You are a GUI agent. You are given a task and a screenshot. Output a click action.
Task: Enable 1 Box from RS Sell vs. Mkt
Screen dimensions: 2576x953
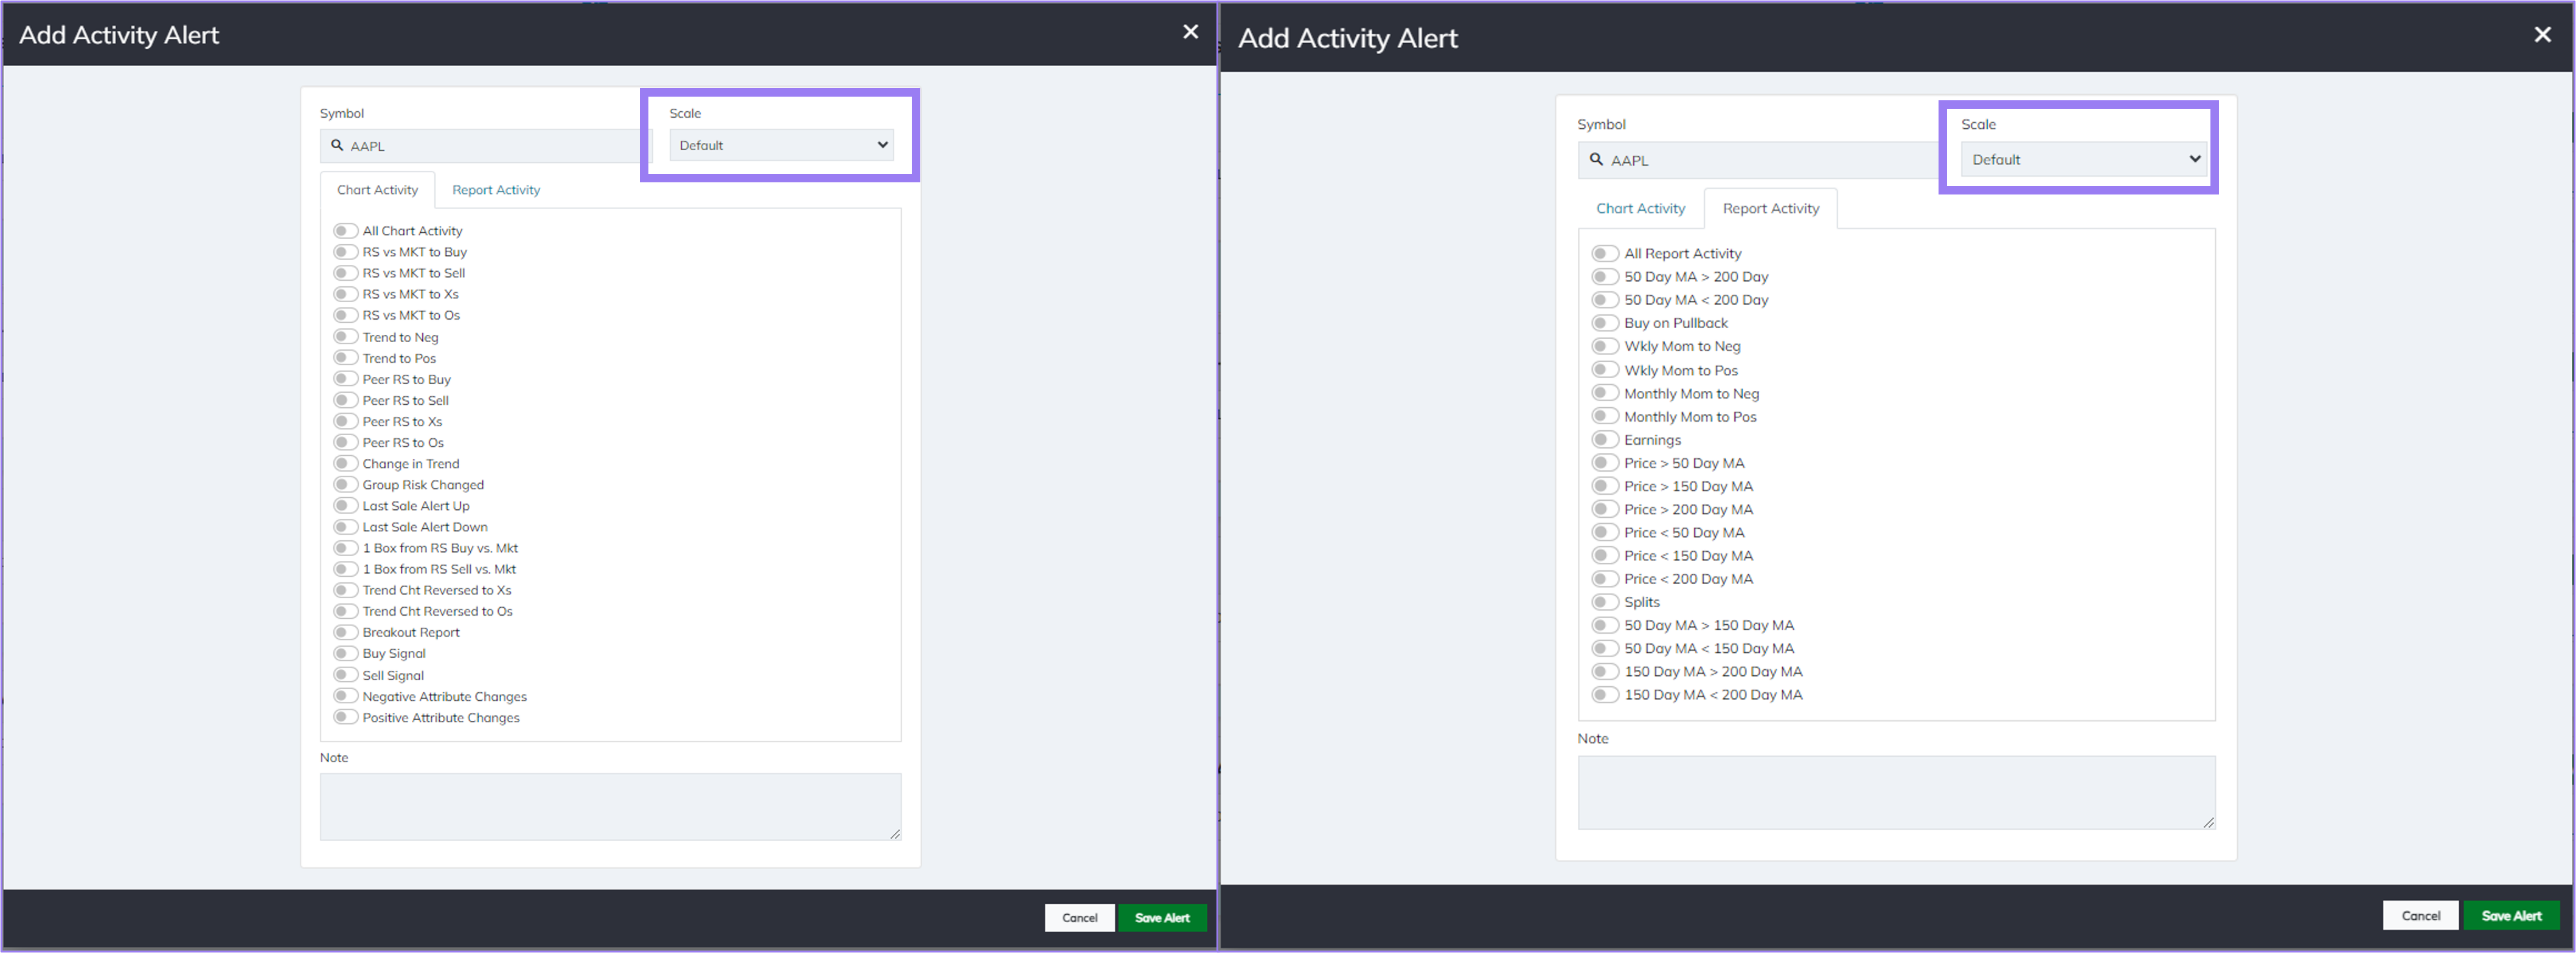point(345,568)
